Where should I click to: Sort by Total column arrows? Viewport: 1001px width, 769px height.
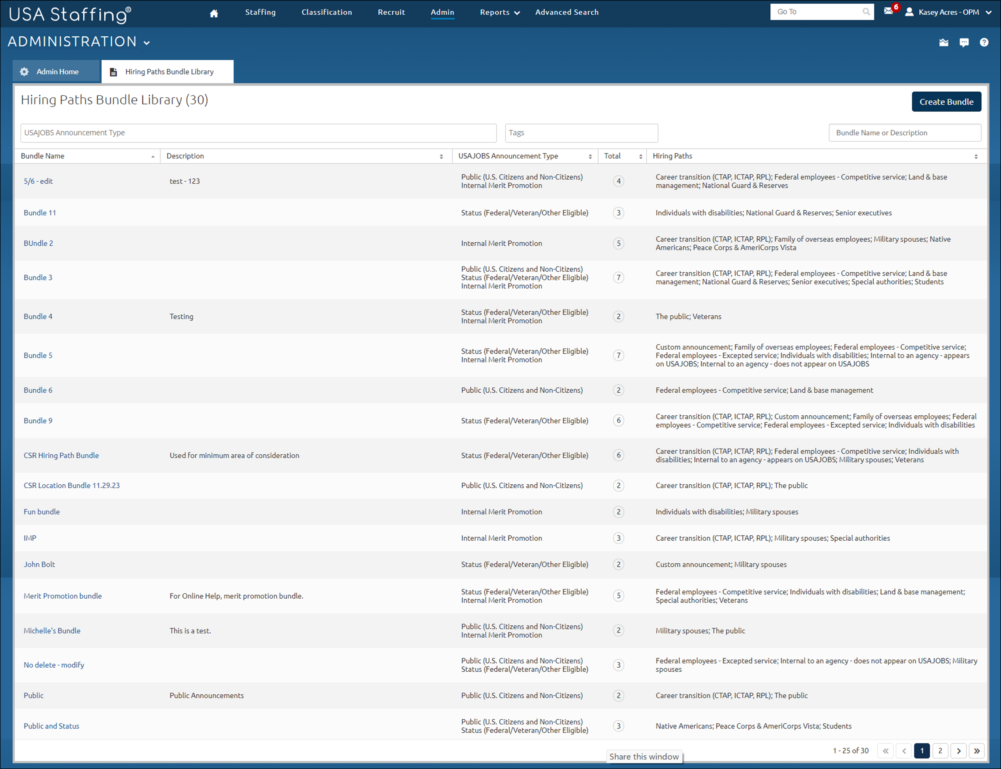(641, 157)
